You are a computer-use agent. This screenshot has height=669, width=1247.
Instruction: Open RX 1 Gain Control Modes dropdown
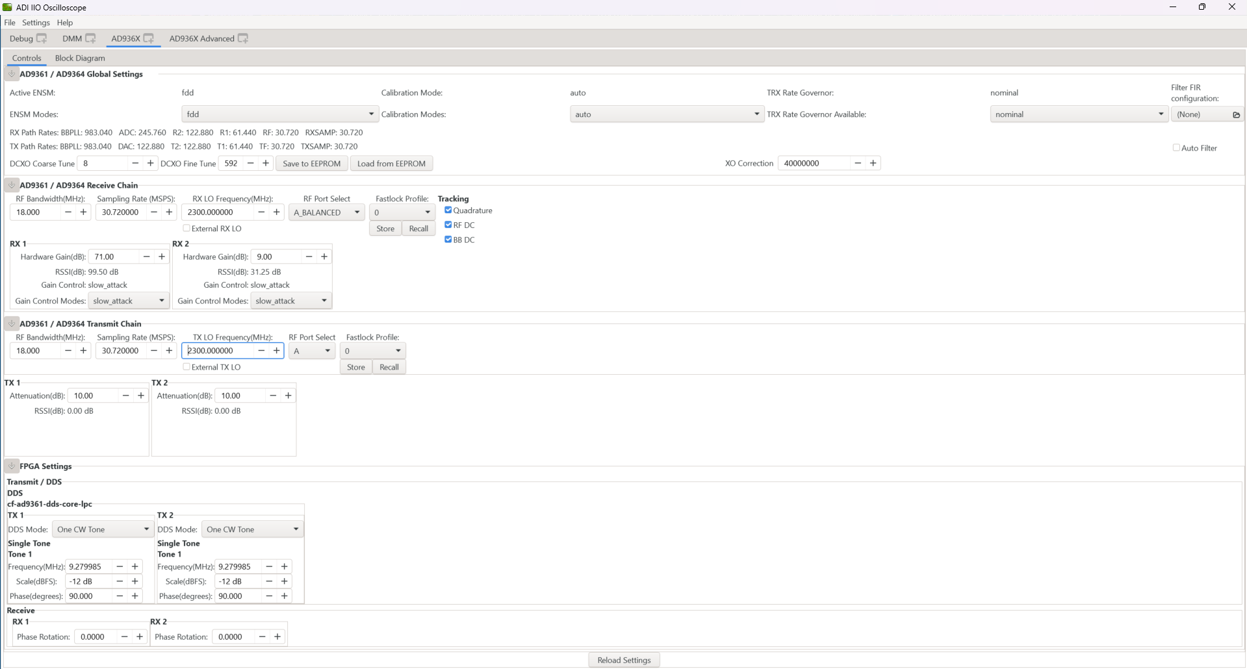coord(129,301)
